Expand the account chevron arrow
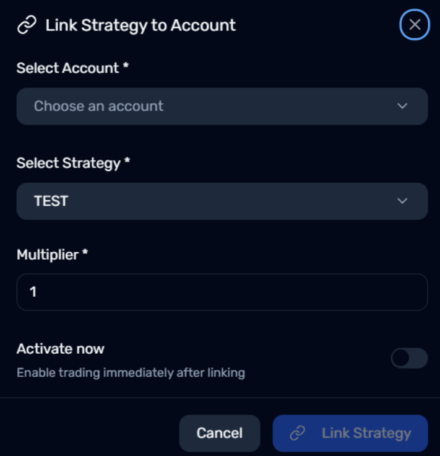This screenshot has width=440, height=456. 402,106
